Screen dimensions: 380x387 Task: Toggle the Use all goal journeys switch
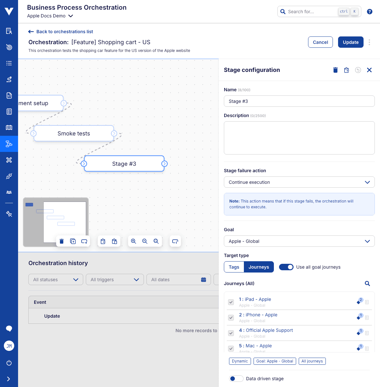[286, 267]
